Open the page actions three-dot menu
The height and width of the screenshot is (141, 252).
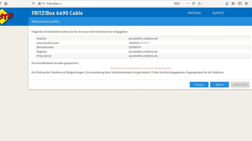pyautogui.click(x=188, y=3)
